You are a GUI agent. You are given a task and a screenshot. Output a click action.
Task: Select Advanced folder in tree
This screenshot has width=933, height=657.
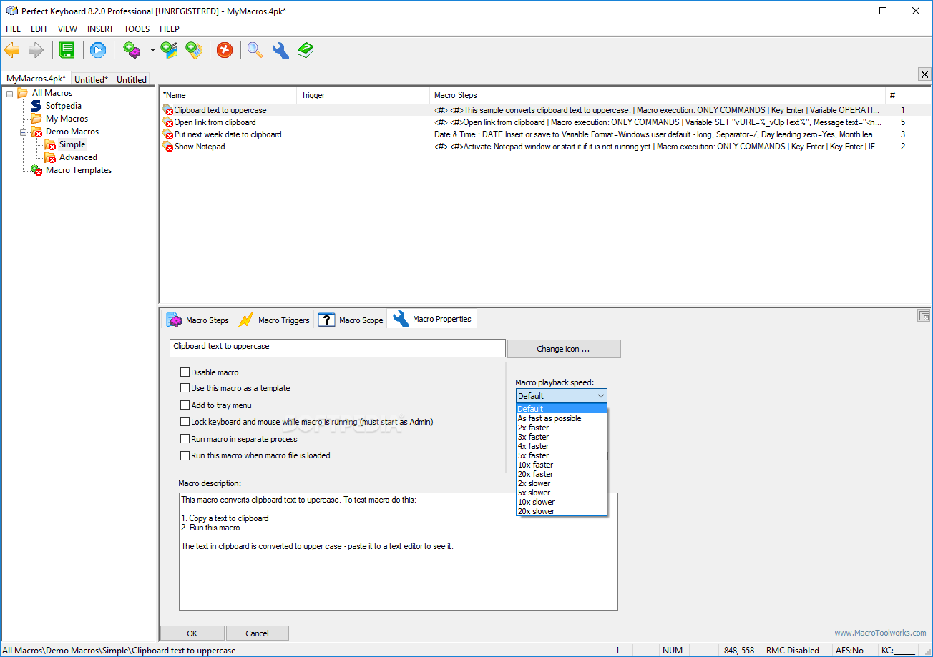coord(78,157)
